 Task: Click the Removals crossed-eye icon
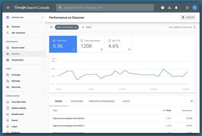tap(8, 87)
